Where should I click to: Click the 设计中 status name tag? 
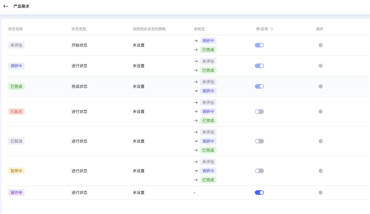[x=16, y=193]
